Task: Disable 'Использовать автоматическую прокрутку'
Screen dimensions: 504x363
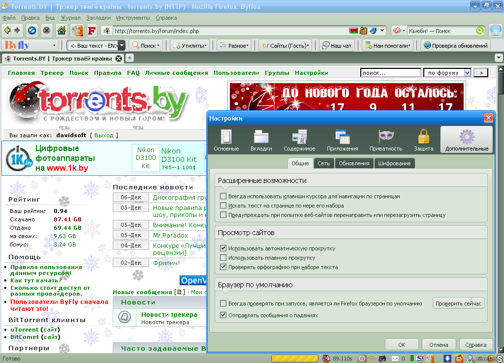Action: click(x=223, y=248)
